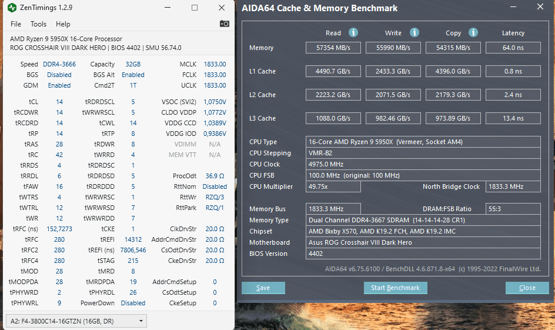Screen dimensions: 555x330
Task: Click the L1 Cache Read value 4490.7 GB/s
Action: [x=333, y=71]
